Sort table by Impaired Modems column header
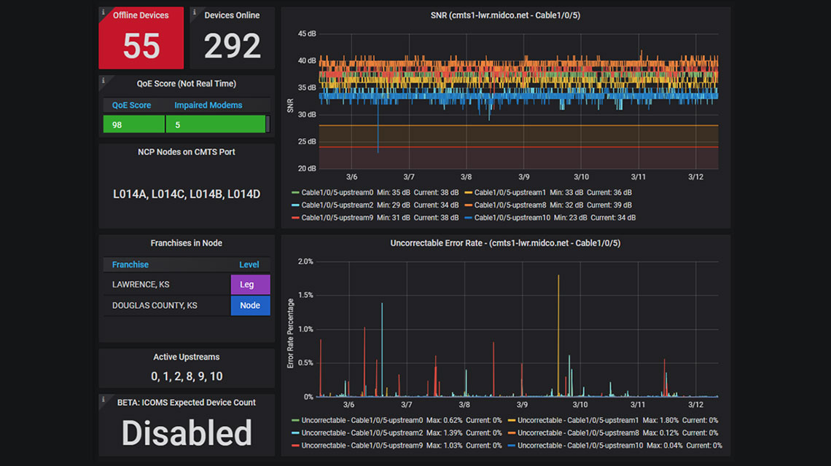 click(208, 105)
